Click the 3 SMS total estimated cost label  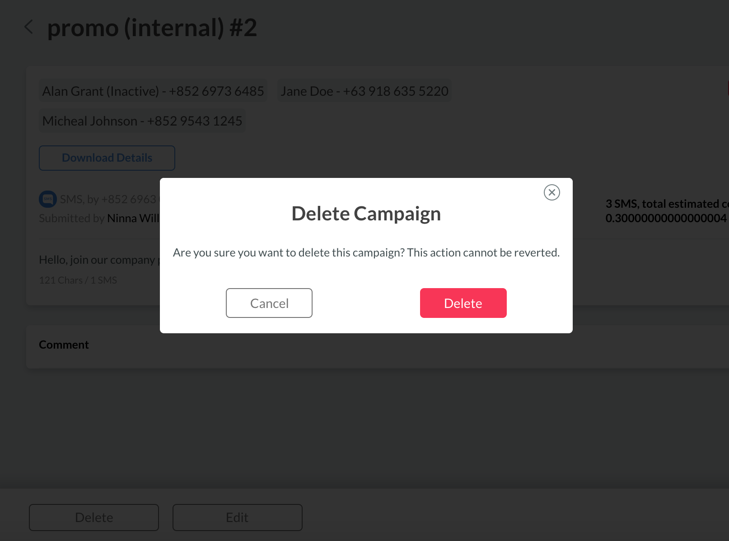pyautogui.click(x=666, y=204)
